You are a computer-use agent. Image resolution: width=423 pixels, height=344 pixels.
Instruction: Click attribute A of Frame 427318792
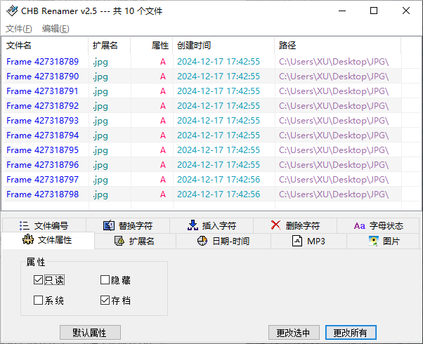point(163,106)
